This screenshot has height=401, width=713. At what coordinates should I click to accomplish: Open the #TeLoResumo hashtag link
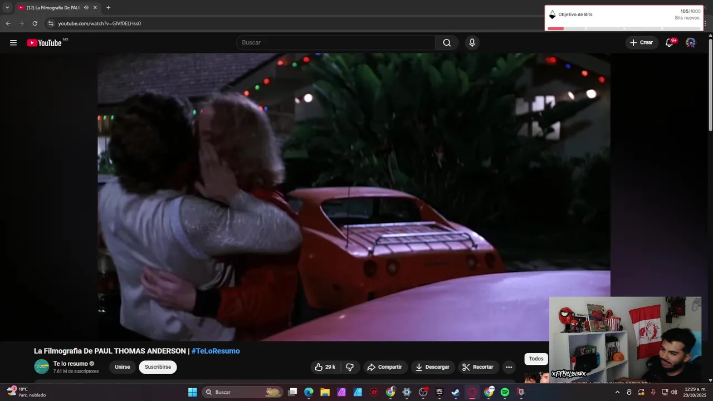click(216, 351)
